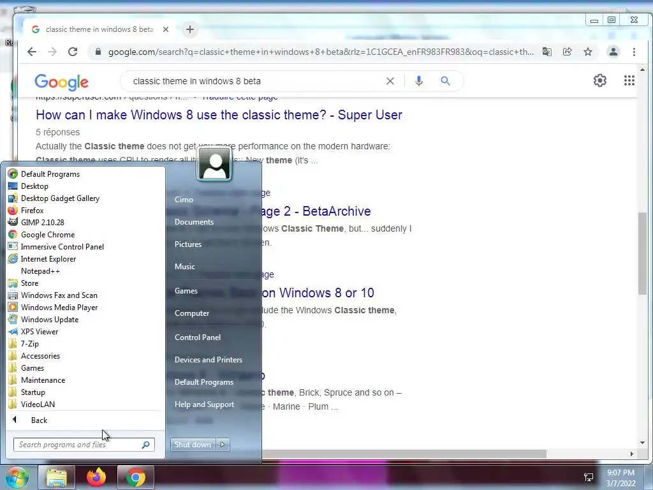This screenshot has height=490, width=653.
Task: Open GIMP 2.10.28
Action: [43, 223]
